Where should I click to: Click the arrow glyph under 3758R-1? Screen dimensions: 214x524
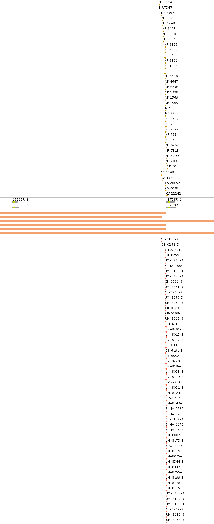click(x=171, y=202)
